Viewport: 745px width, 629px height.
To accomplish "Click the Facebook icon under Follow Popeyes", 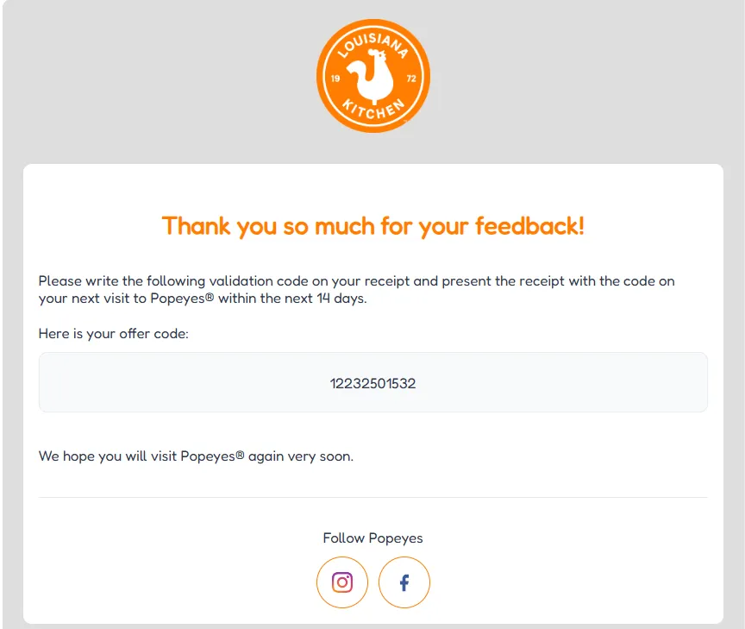I will coord(404,582).
